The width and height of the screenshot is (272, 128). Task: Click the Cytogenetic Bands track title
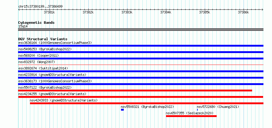(x=36, y=23)
